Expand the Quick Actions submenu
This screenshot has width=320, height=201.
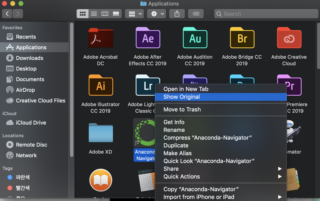(221, 177)
